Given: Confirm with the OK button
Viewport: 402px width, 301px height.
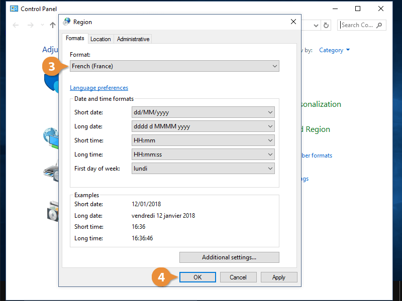Looking at the screenshot, I should coord(197,277).
